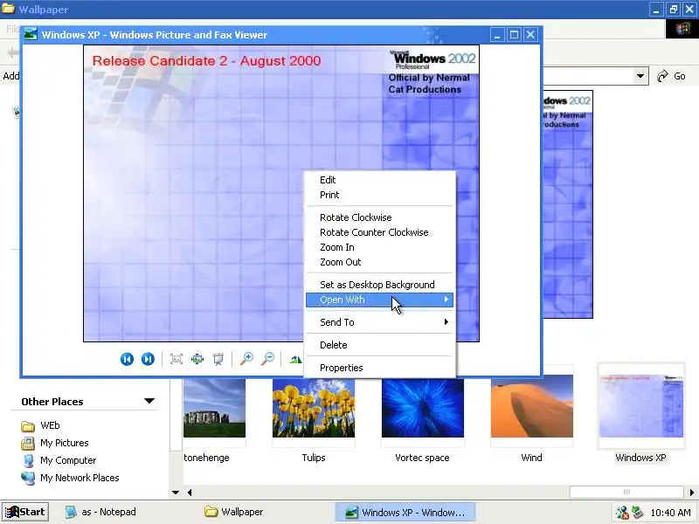Click the Zoom In magnifier icon
The height and width of the screenshot is (524, 699).
pyautogui.click(x=246, y=358)
